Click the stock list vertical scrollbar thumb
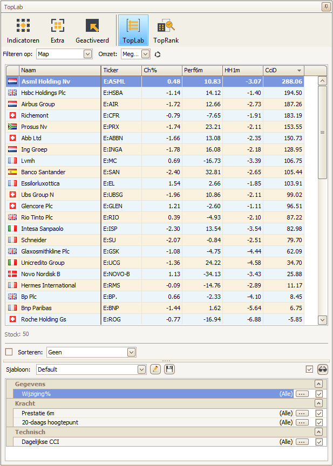Screen dimensions: 333x466 pyautogui.click(x=323, y=132)
